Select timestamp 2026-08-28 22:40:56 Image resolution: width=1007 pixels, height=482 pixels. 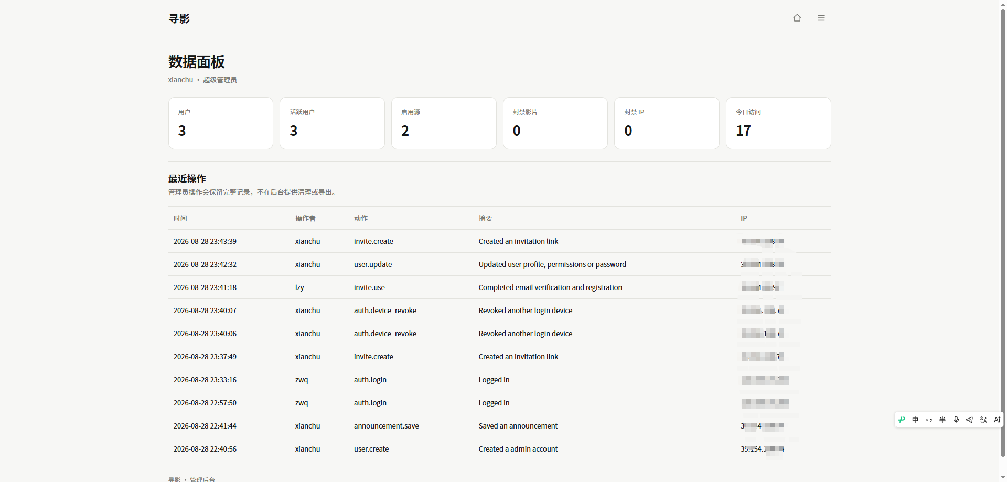pos(205,449)
